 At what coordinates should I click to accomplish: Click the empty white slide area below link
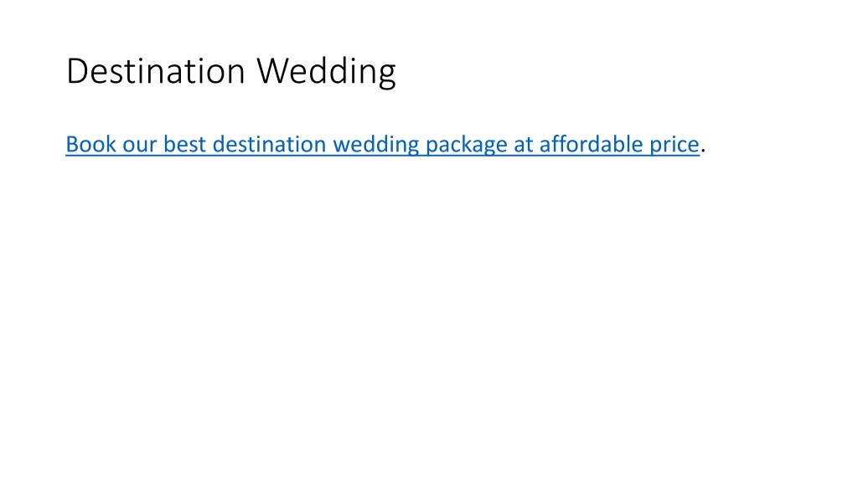click(429, 317)
